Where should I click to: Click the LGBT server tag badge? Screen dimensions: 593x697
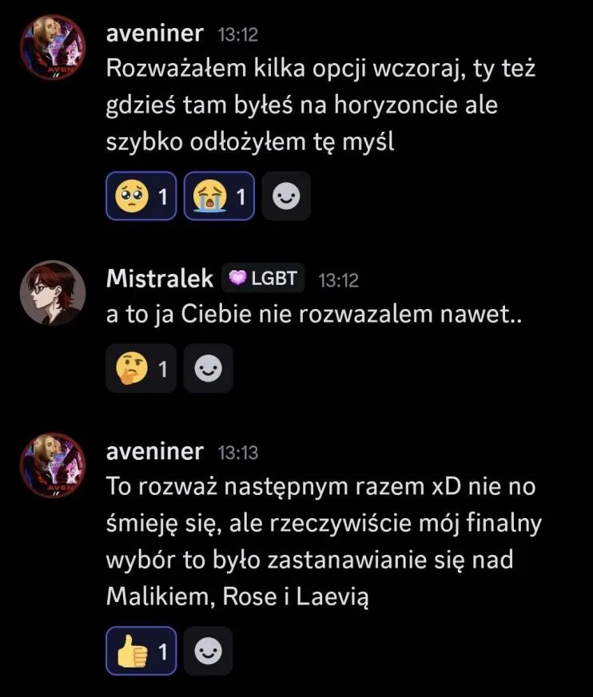[264, 278]
